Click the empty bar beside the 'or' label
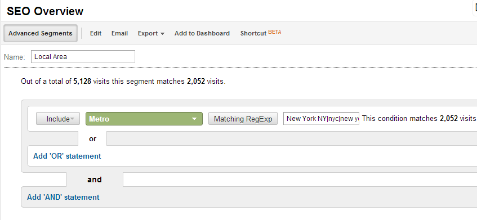The width and height of the screenshot is (477, 220). point(292,138)
